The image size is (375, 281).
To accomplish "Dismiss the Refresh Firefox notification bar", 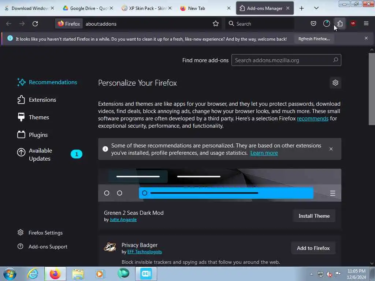I will click(366, 38).
